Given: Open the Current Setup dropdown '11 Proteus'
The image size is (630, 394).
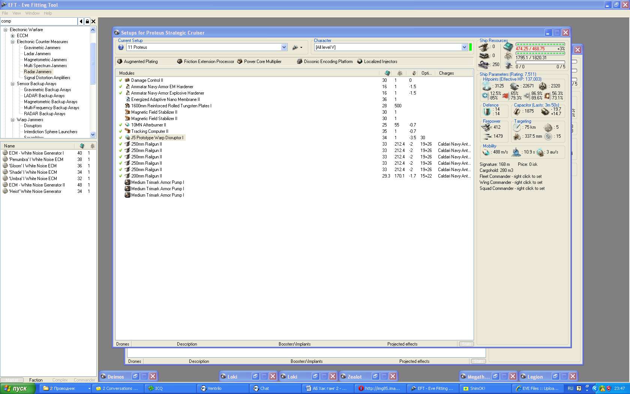Looking at the screenshot, I should click(284, 47).
